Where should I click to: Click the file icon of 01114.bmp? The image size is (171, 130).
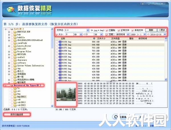60,54
